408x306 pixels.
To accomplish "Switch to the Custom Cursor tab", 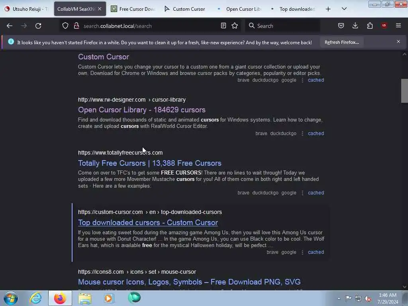I will point(186,9).
